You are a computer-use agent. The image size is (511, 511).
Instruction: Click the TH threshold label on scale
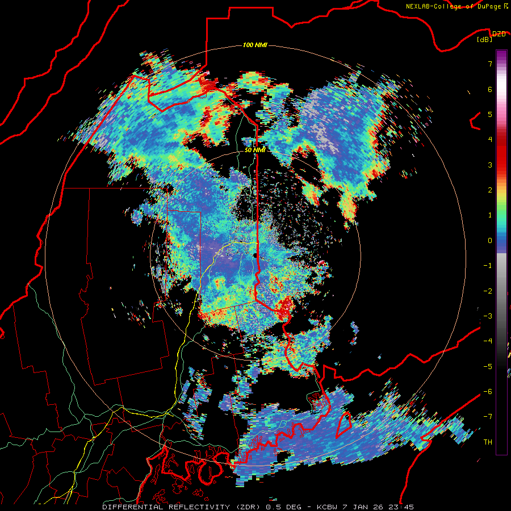488,442
